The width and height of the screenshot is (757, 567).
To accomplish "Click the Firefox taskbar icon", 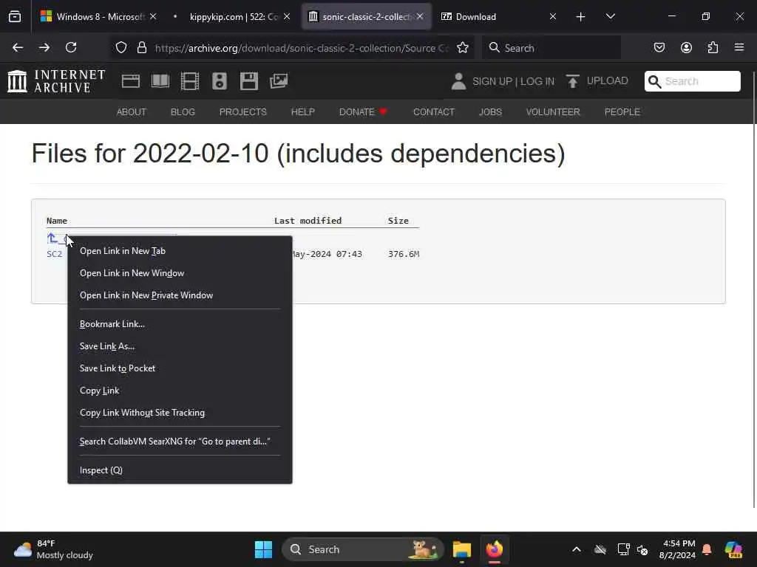I will tap(495, 549).
